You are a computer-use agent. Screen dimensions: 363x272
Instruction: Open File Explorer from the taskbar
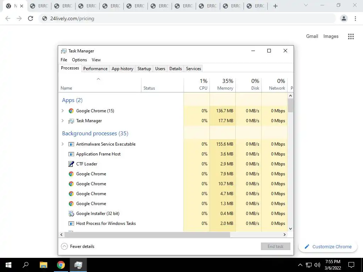(43, 265)
